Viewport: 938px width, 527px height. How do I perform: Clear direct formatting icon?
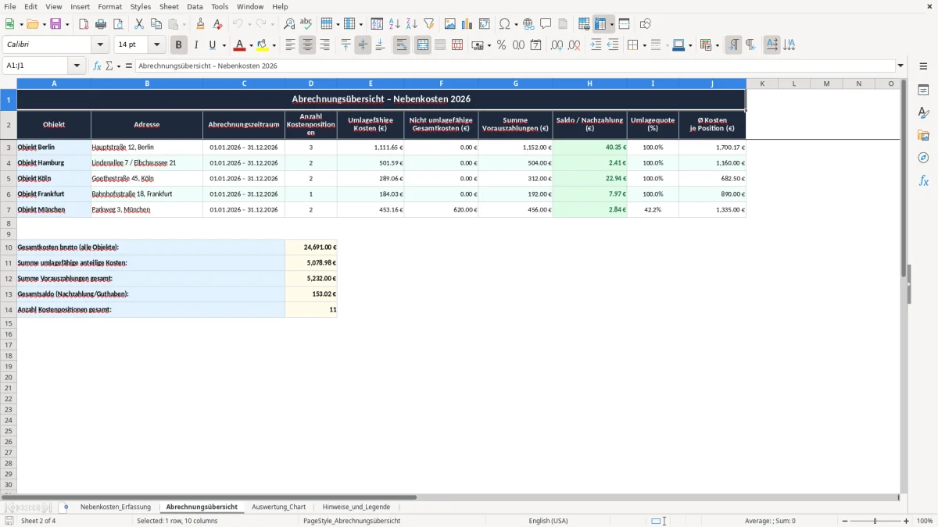point(217,24)
